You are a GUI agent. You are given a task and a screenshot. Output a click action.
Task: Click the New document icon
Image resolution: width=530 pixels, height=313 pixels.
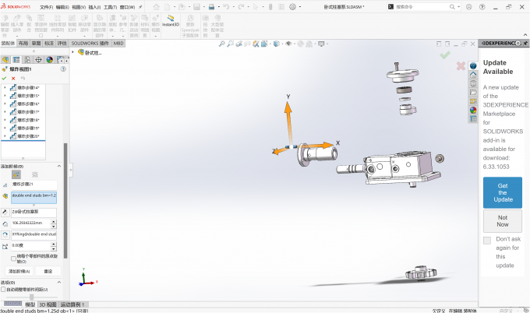pos(168,7)
